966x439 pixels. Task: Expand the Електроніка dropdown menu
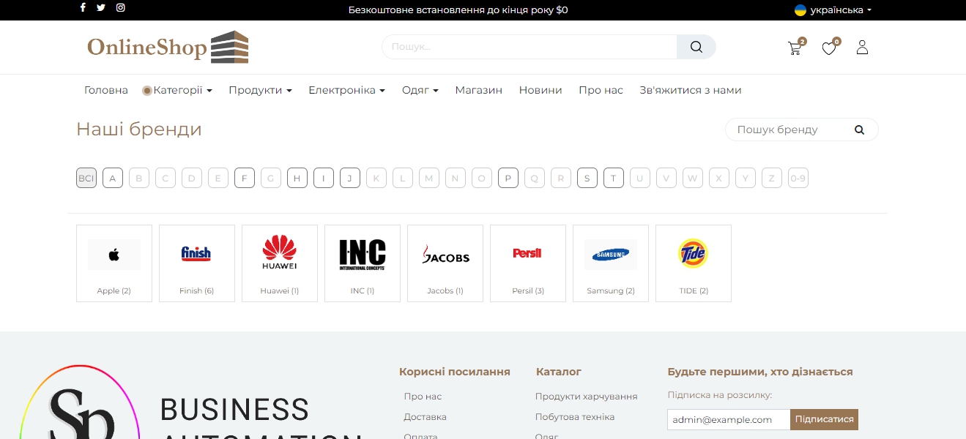[346, 91]
